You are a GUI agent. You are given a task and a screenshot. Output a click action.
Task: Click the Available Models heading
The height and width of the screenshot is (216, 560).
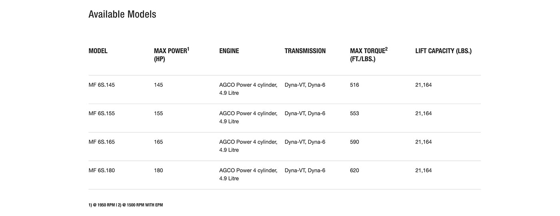click(x=122, y=14)
